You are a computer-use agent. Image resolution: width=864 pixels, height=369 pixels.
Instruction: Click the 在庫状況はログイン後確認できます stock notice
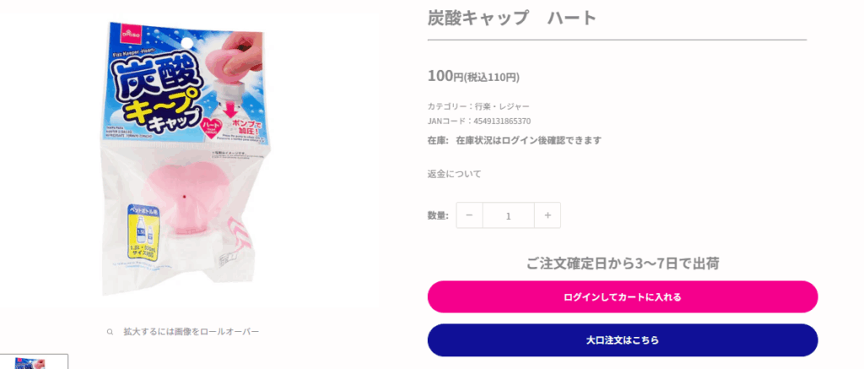coord(528,141)
